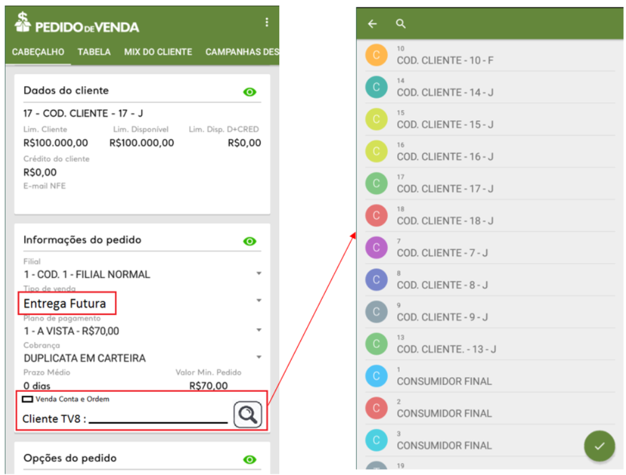Select COD. CLIENTE - 10 - F row text
The image size is (626, 475).
point(445,61)
